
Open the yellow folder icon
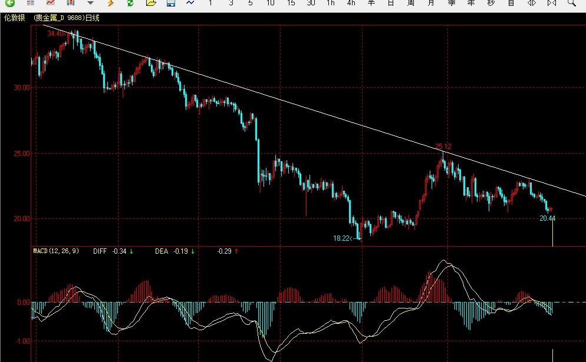(x=150, y=3)
